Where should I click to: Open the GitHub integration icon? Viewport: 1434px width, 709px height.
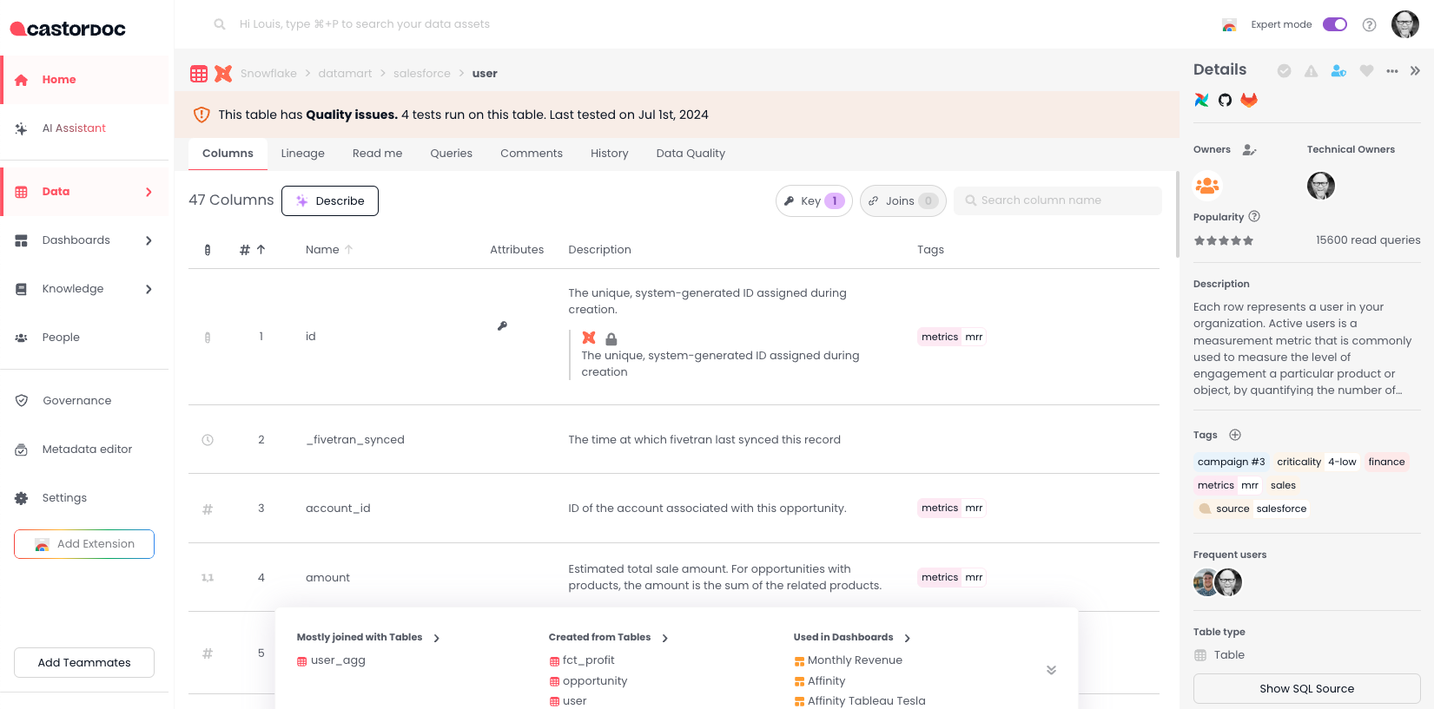(1225, 100)
